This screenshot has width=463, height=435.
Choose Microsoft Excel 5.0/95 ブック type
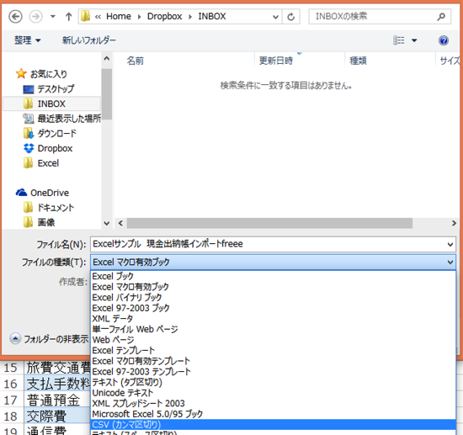click(x=273, y=414)
